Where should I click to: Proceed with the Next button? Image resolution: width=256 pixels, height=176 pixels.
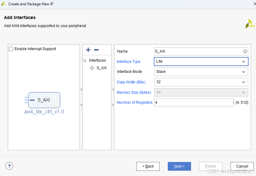click(x=179, y=166)
